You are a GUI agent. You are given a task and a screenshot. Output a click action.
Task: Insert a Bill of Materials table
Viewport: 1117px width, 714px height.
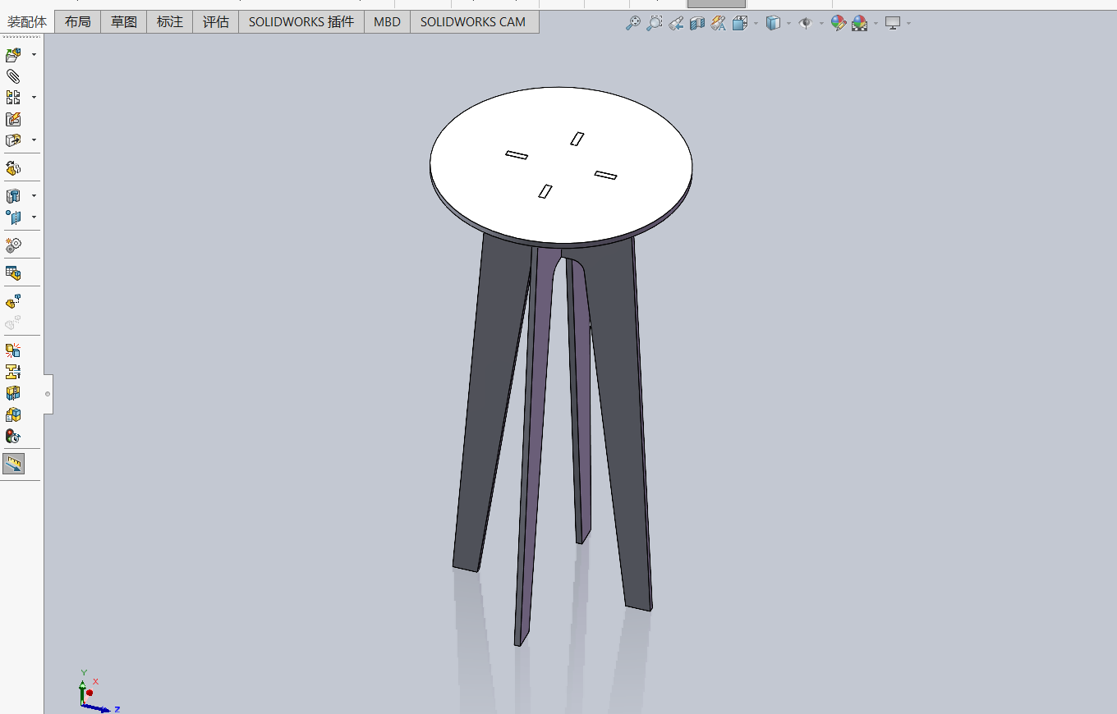(13, 272)
